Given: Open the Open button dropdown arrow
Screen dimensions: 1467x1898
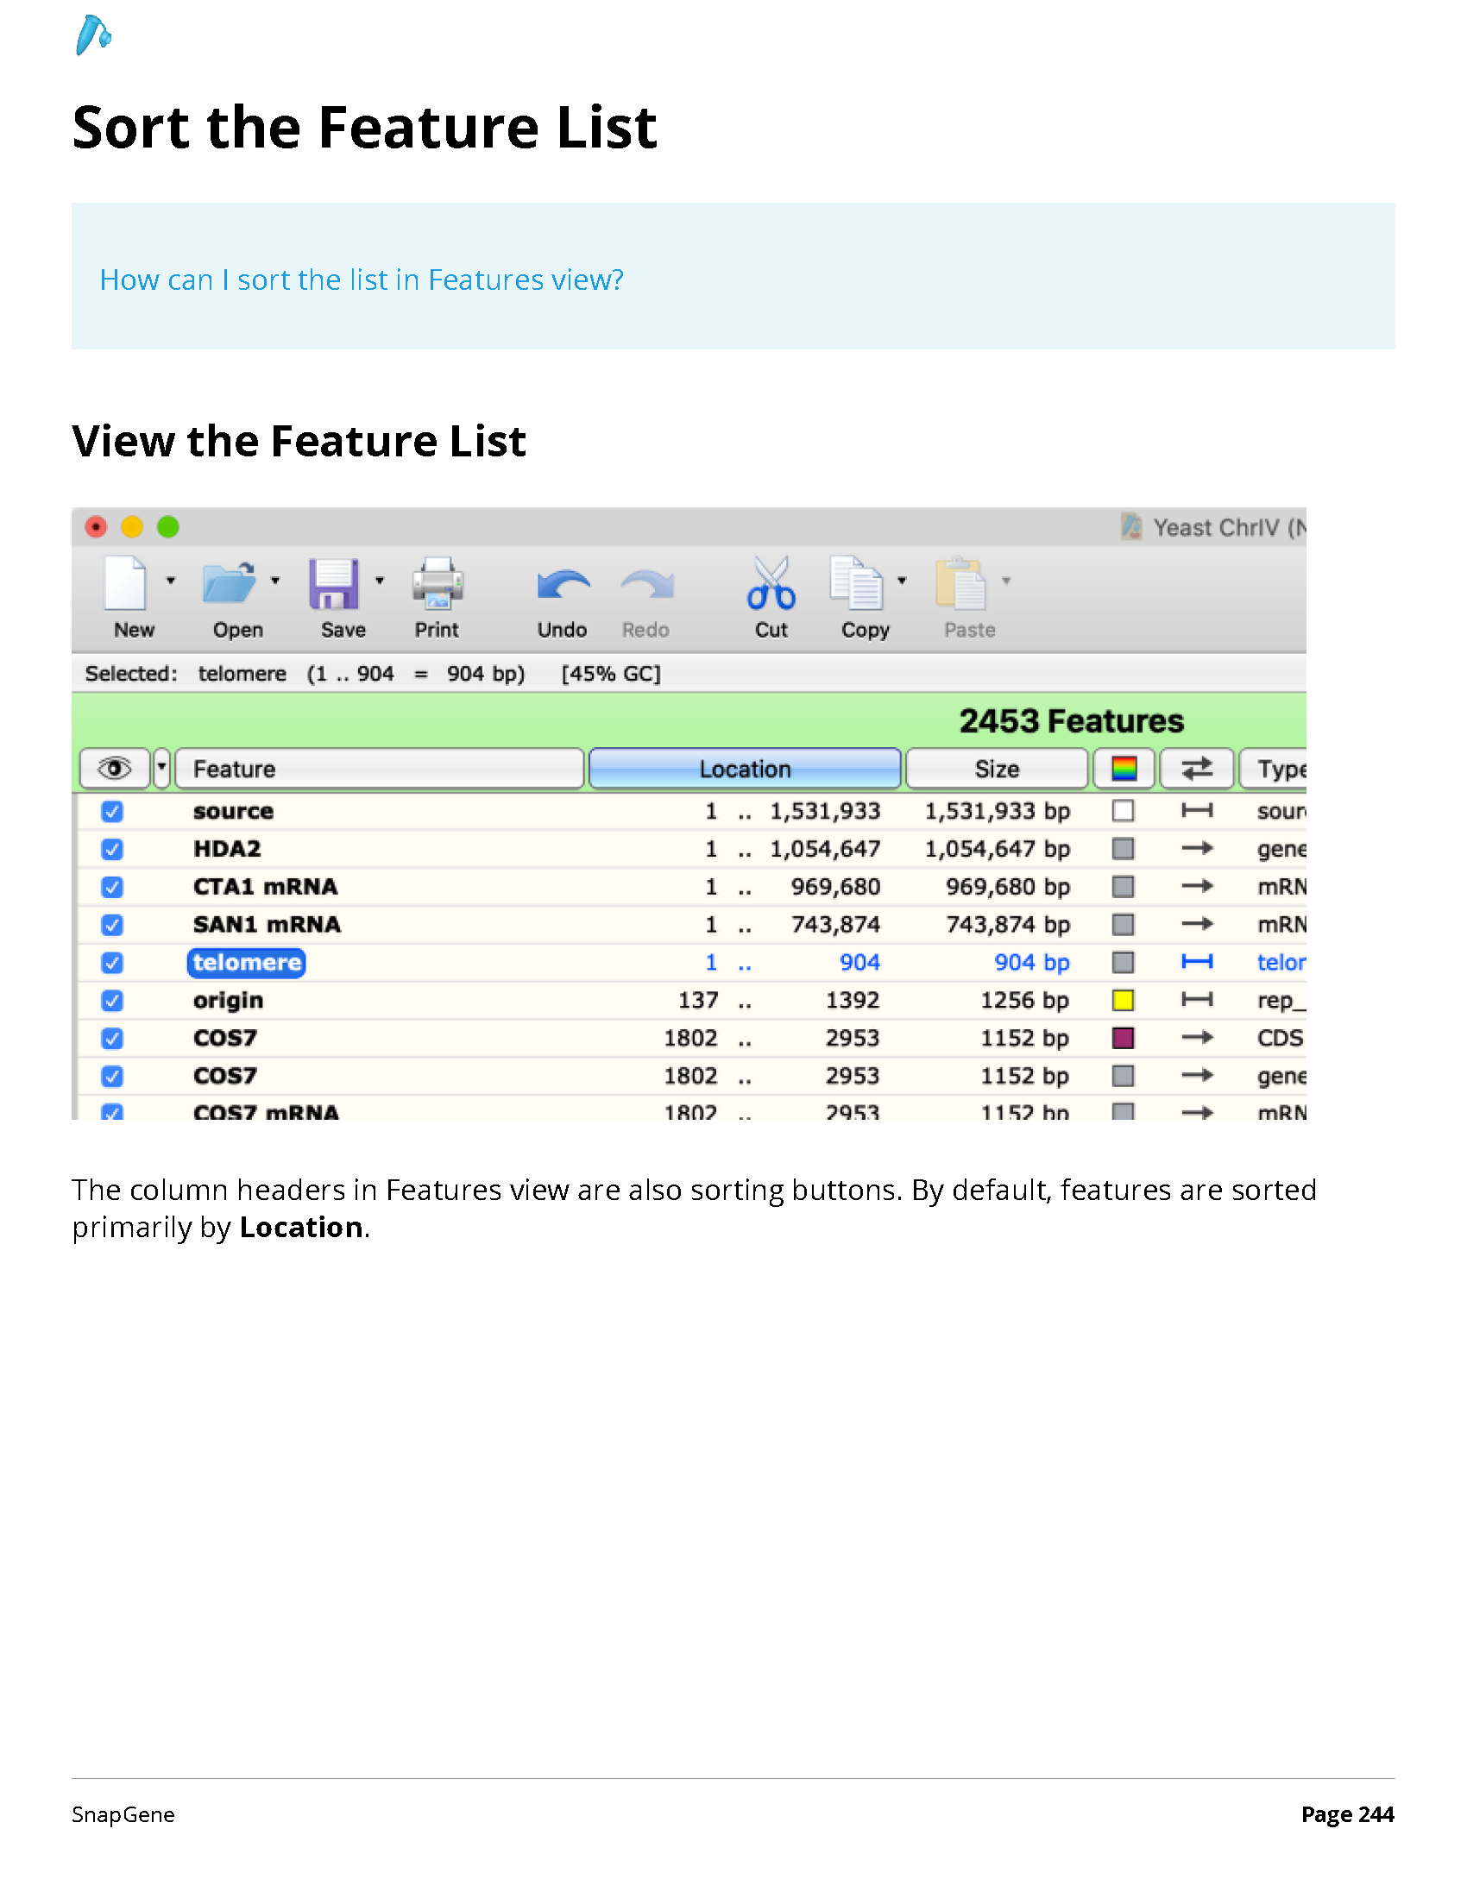Looking at the screenshot, I should (274, 581).
